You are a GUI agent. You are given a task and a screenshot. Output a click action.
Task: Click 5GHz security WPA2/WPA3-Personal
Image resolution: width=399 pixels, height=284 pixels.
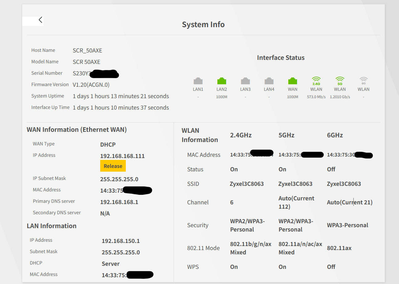[x=296, y=225]
